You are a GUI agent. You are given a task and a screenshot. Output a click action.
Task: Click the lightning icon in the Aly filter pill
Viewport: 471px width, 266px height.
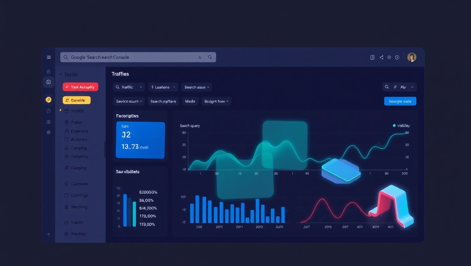pyautogui.click(x=395, y=87)
